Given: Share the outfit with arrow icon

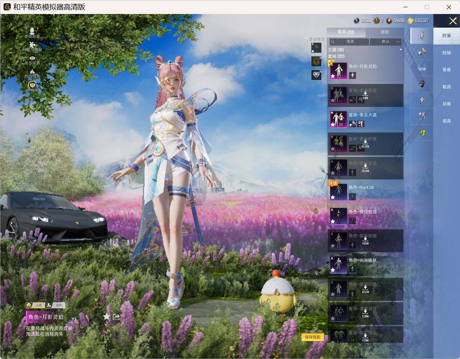Looking at the screenshot, I should pyautogui.click(x=116, y=317).
